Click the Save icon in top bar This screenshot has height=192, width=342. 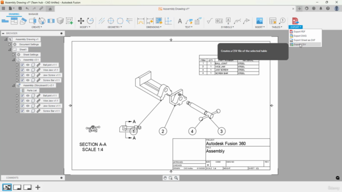point(20,9)
